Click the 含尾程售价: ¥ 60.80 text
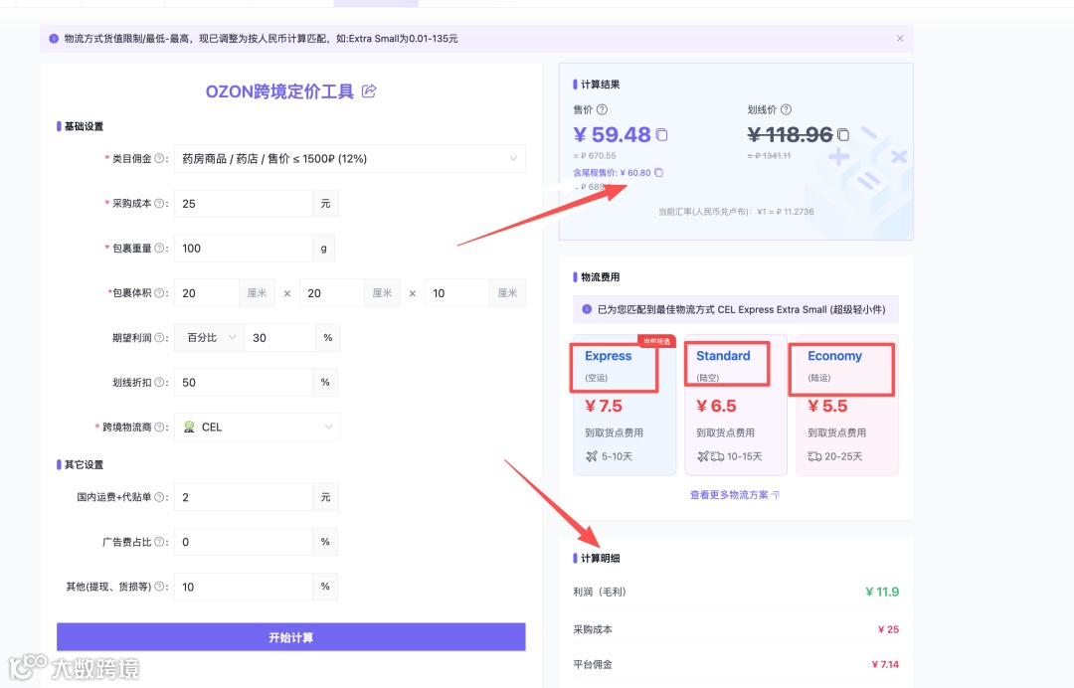The height and width of the screenshot is (688, 1074). click(x=612, y=173)
